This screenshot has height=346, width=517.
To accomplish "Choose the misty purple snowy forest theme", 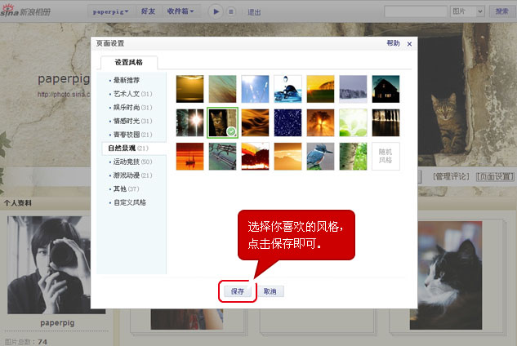I will (x=353, y=89).
